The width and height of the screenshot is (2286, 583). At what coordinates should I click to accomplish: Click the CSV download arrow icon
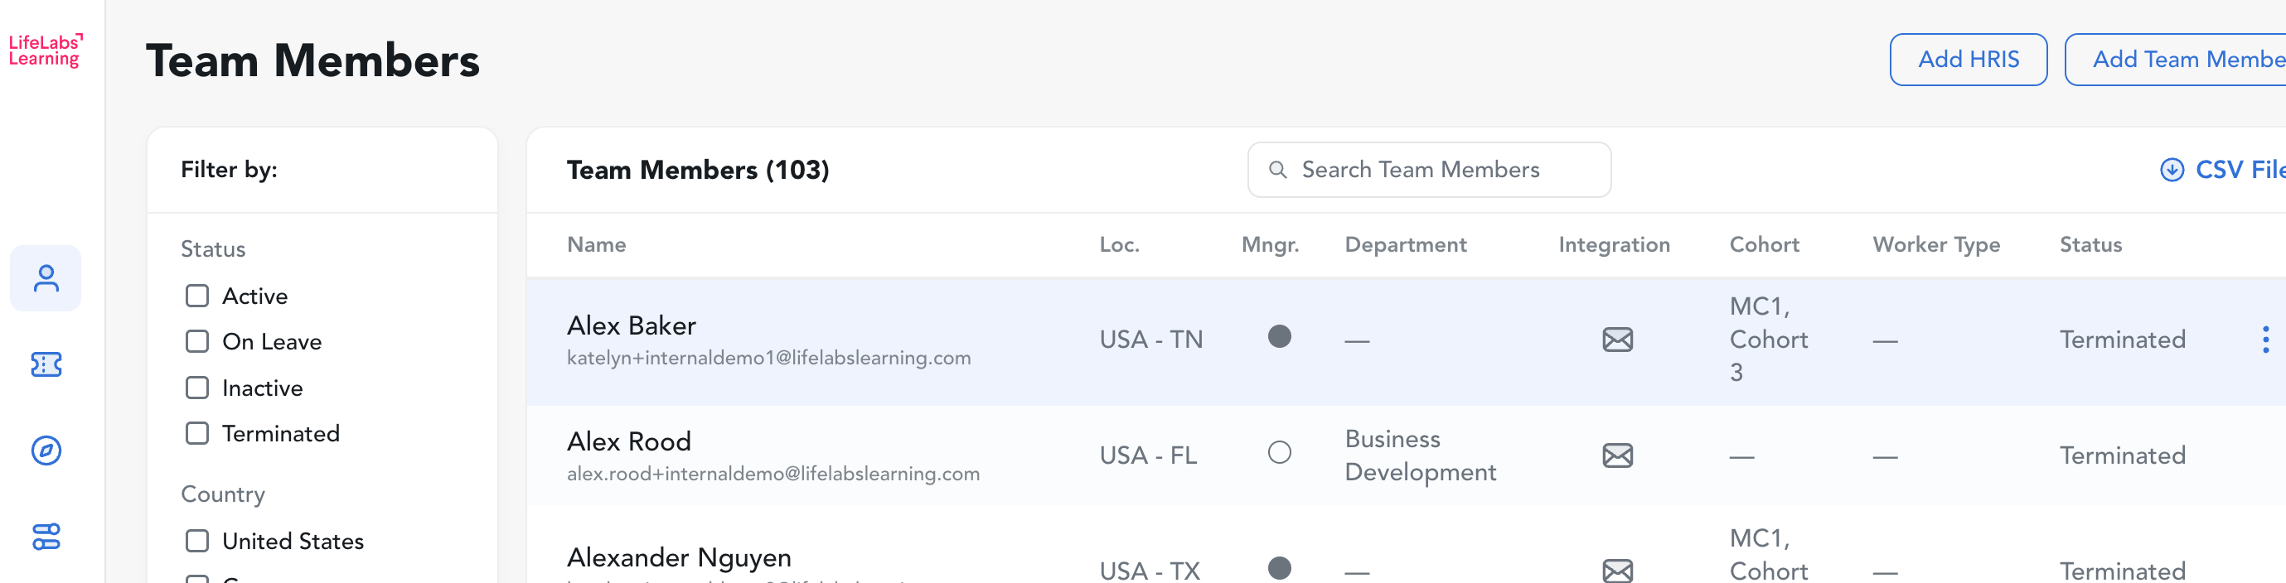pyautogui.click(x=2172, y=169)
